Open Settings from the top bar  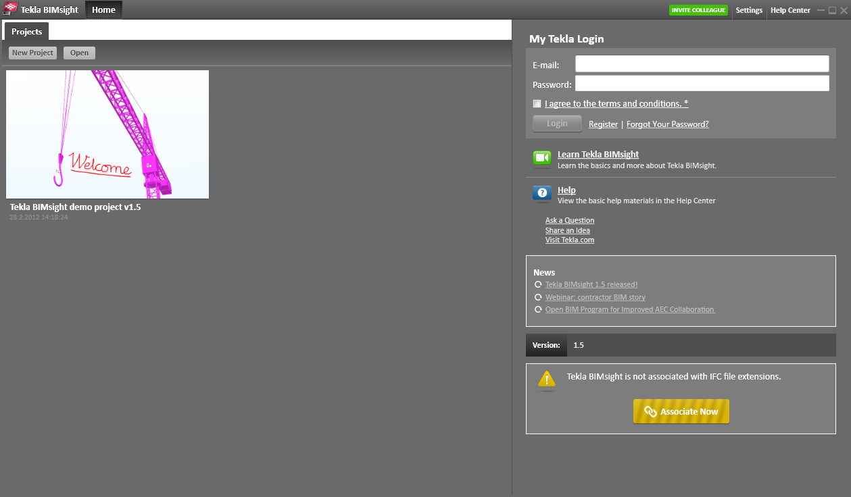point(749,10)
